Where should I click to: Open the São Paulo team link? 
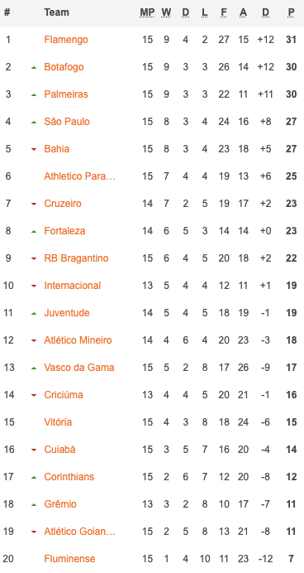[67, 122]
